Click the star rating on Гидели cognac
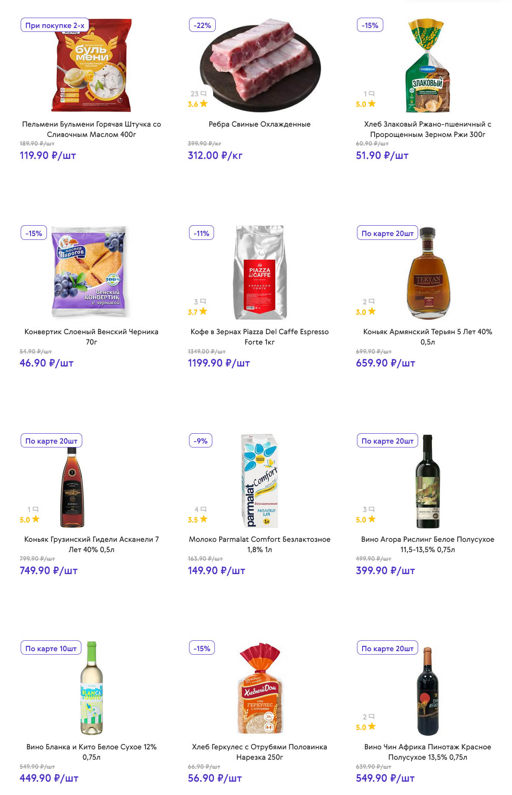The image size is (512, 795). tap(35, 519)
